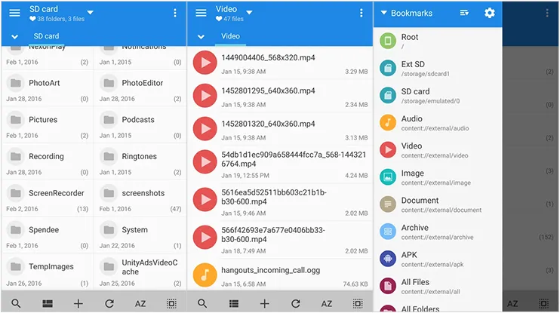Play 54db1d1ec909a658444fcc7a video file

click(280, 164)
